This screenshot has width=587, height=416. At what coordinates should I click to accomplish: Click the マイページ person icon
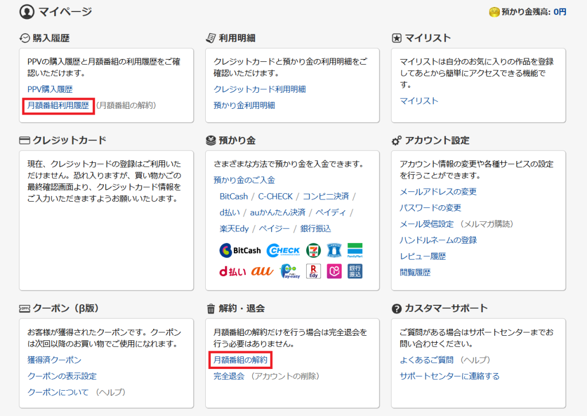26,11
